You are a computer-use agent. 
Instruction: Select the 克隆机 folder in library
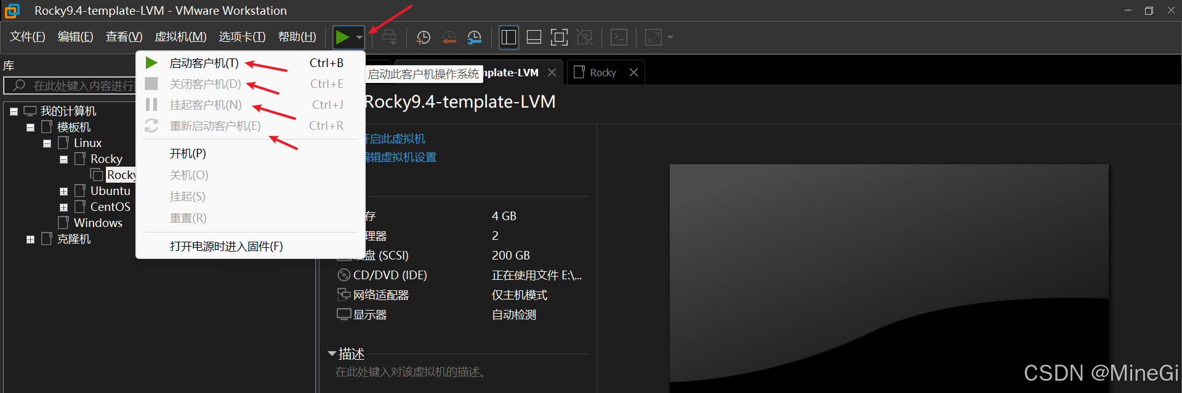click(x=74, y=239)
